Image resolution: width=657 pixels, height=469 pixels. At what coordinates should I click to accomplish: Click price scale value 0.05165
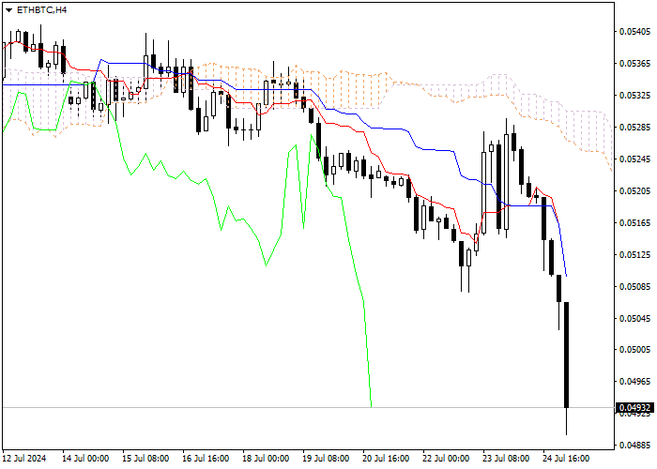[634, 222]
